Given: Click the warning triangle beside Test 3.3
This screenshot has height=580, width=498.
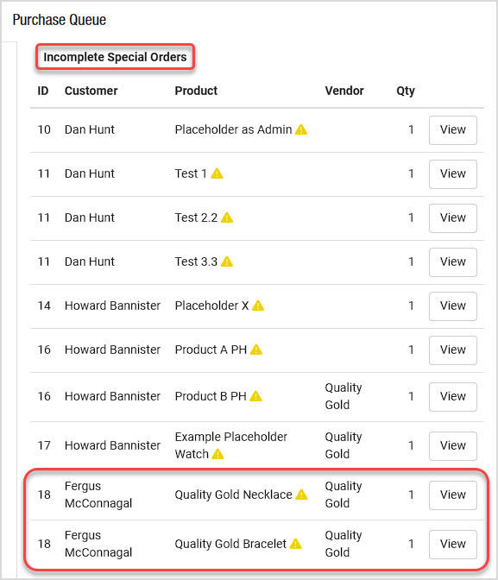Looking at the screenshot, I should [227, 262].
